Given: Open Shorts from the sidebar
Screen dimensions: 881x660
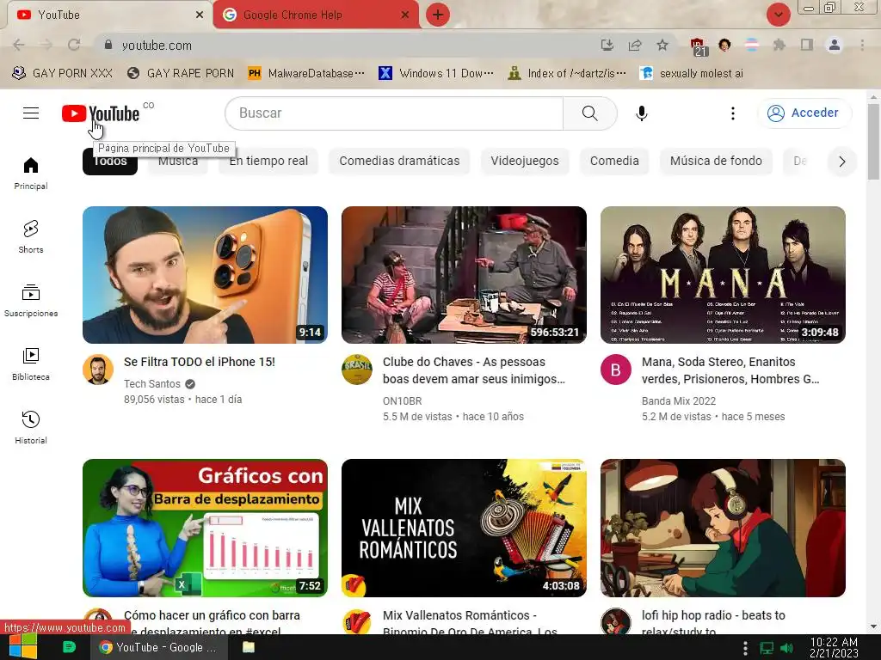Looking at the screenshot, I should 31,237.
